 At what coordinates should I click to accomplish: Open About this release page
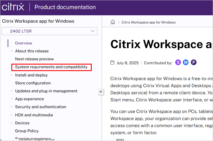point(32,51)
